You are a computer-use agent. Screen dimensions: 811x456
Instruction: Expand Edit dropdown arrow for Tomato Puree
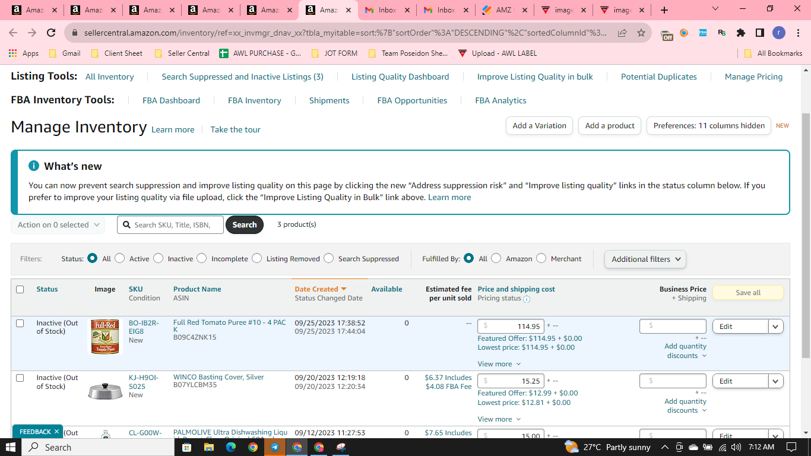tap(776, 327)
